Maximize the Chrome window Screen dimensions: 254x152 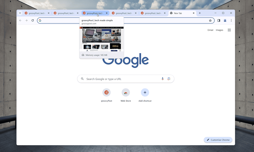point(223,13)
